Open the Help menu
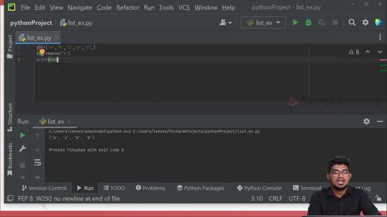The height and width of the screenshot is (217, 387). (x=229, y=8)
